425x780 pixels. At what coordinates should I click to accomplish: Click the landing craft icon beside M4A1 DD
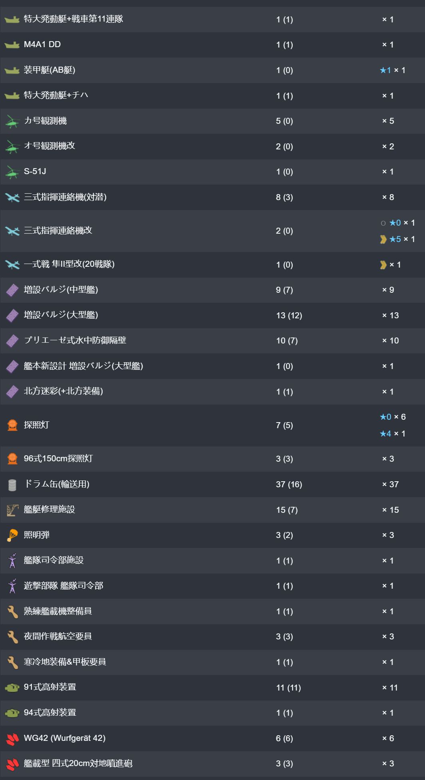pyautogui.click(x=12, y=45)
